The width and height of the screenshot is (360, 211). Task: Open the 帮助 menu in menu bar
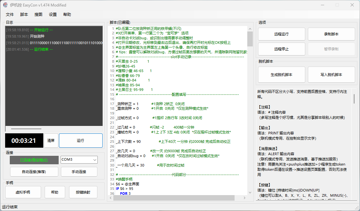click(67, 15)
